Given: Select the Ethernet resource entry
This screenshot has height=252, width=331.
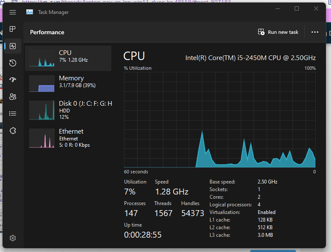Looking at the screenshot, I should (x=68, y=138).
